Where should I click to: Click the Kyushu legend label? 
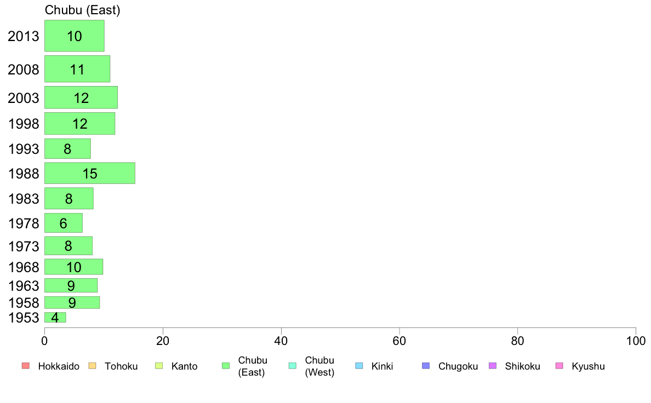(x=588, y=366)
